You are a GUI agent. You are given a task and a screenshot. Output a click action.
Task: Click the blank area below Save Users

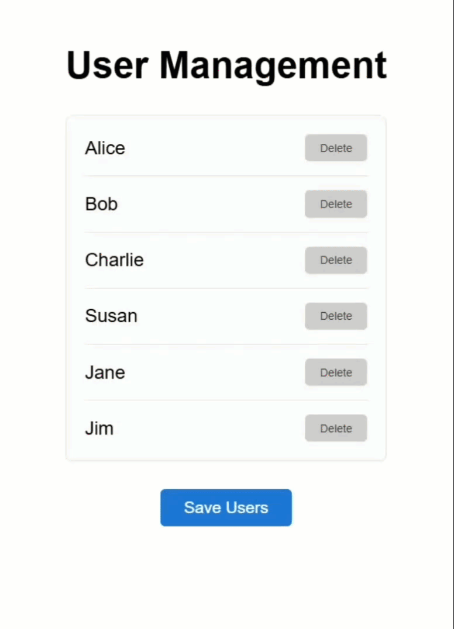point(226,578)
